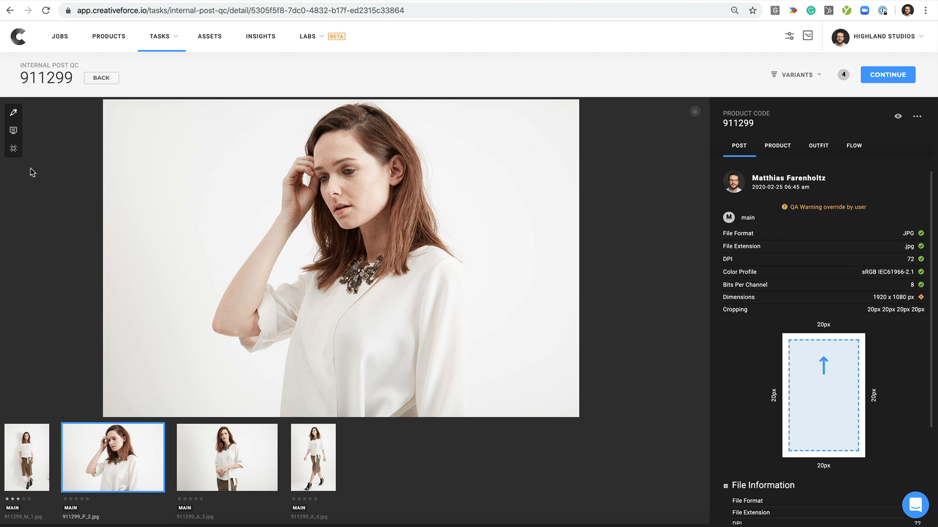Viewport: 938px width, 527px height.
Task: Open the Grammarly extension icon in browser toolbar
Action: pyautogui.click(x=811, y=10)
